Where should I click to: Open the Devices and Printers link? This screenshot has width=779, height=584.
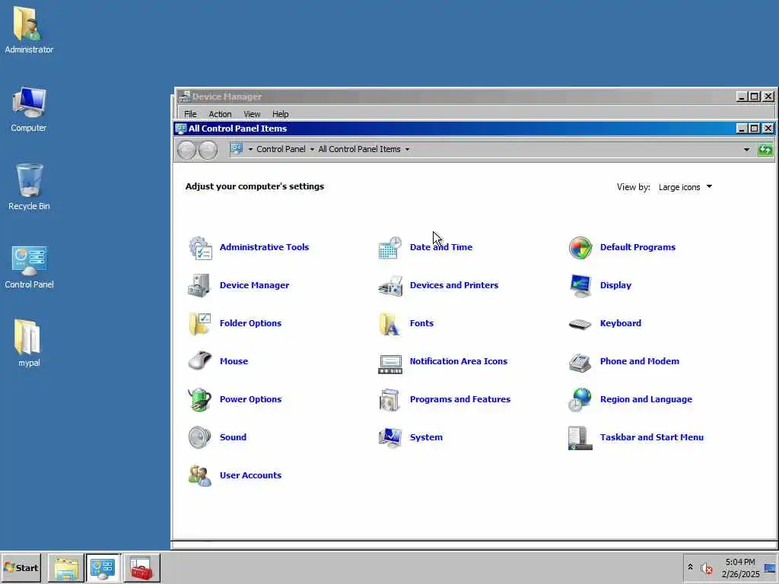coord(454,286)
